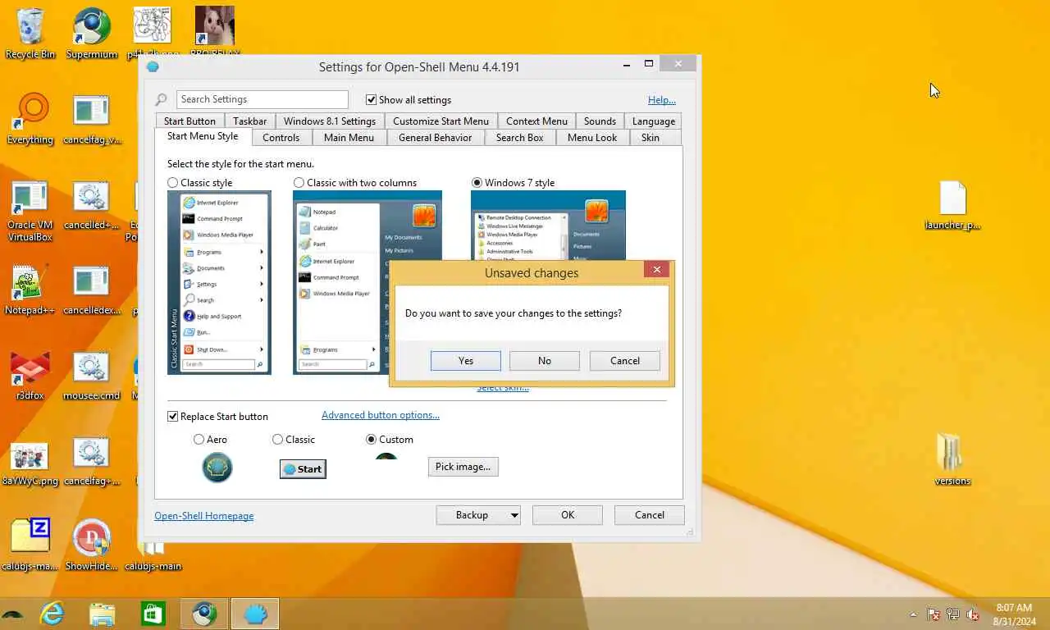Click the custom Start button on taskbar
This screenshot has height=630, width=1050.
pos(12,614)
